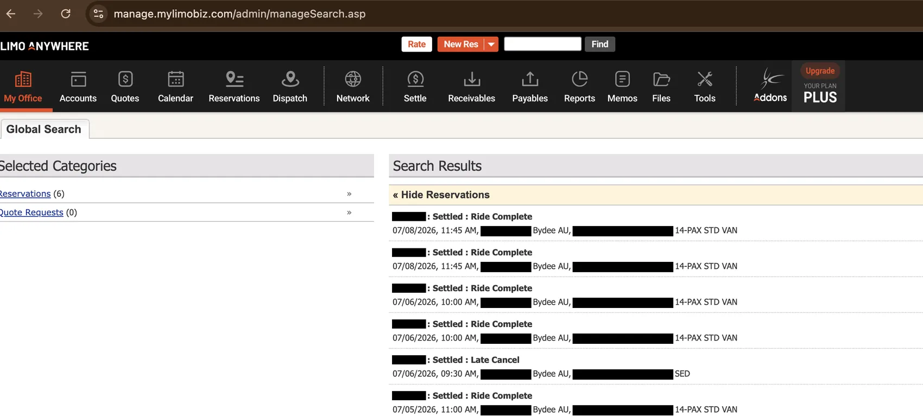Open the New Res dropdown arrow
Viewport: 923px width, 417px height.
click(x=491, y=44)
